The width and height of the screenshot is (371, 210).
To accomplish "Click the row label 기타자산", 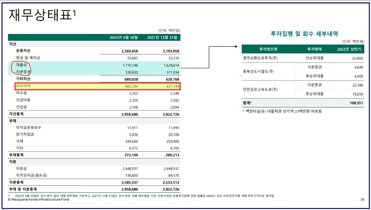I will [x=23, y=79].
